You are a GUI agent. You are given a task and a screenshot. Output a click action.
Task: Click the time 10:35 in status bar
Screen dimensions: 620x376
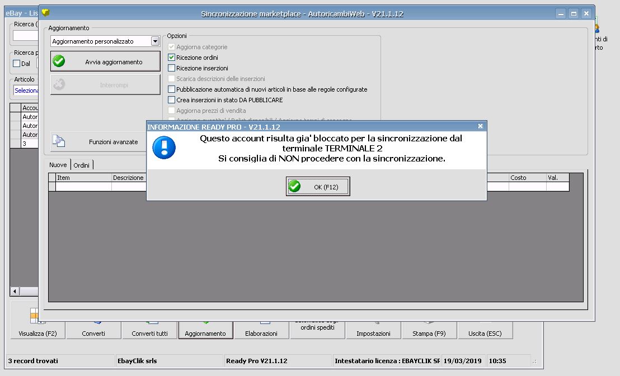click(x=497, y=360)
